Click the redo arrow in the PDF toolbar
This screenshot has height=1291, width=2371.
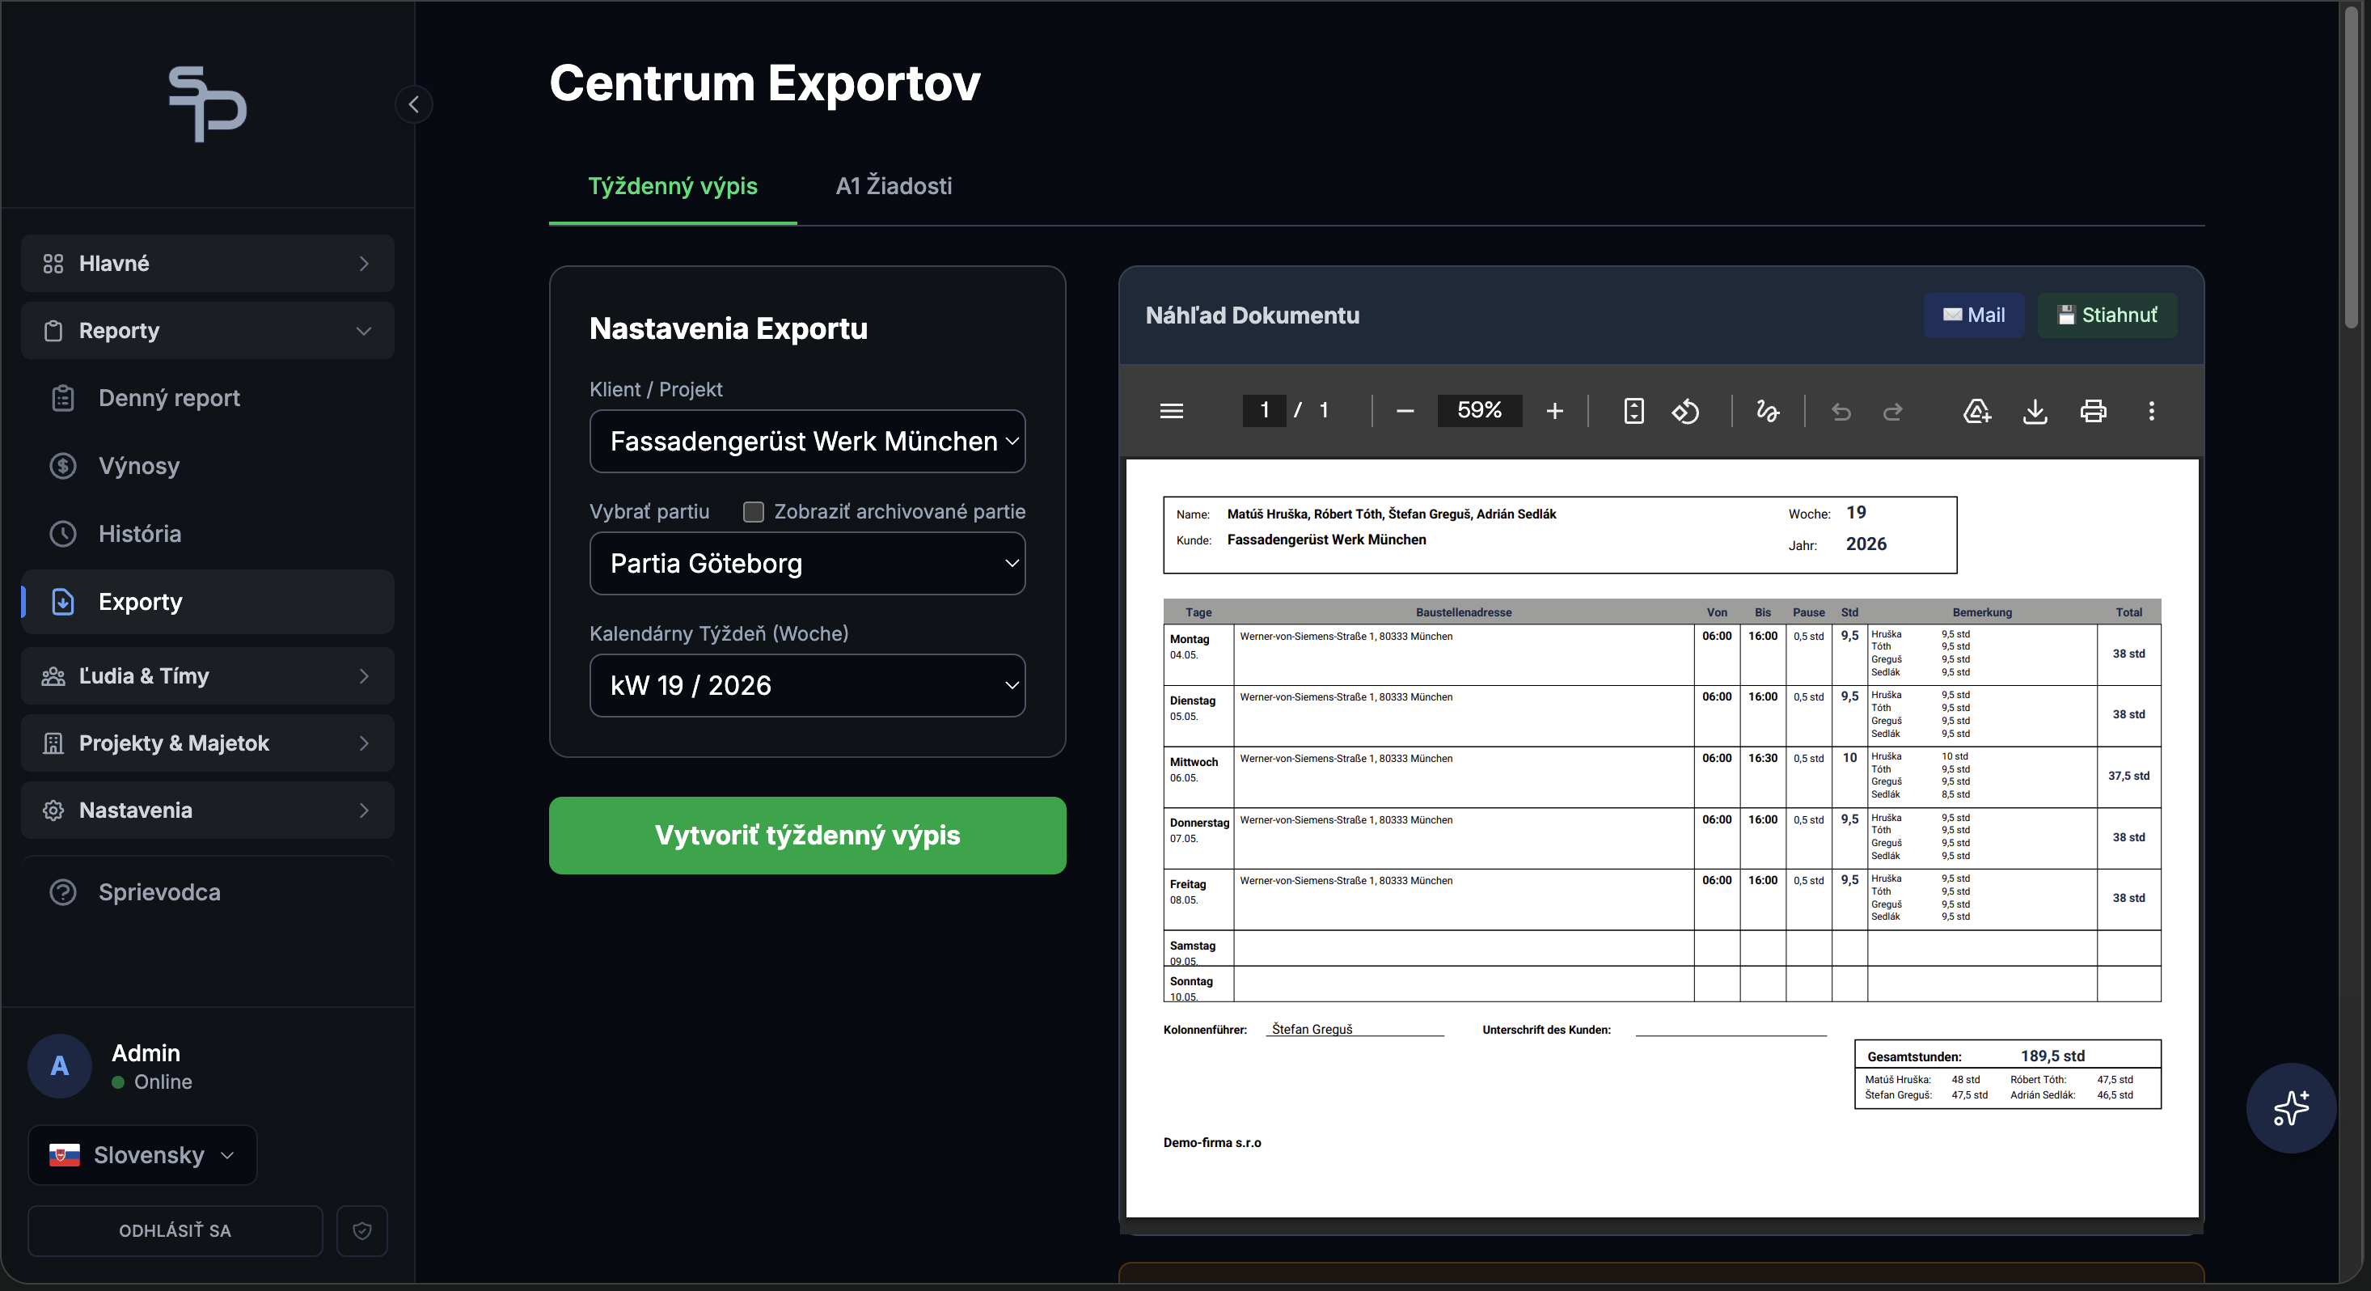[1892, 411]
